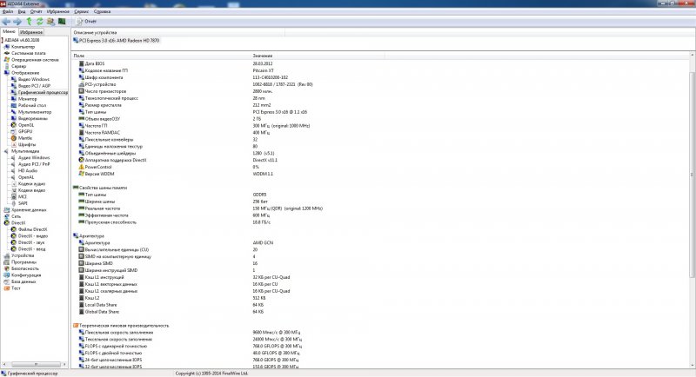Collapse the Отображение tree node
696x377 pixels.
point(3,72)
